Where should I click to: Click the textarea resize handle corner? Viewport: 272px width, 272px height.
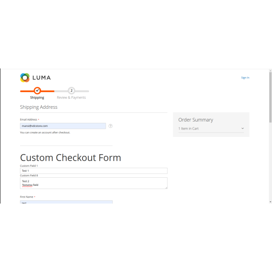click(166, 187)
